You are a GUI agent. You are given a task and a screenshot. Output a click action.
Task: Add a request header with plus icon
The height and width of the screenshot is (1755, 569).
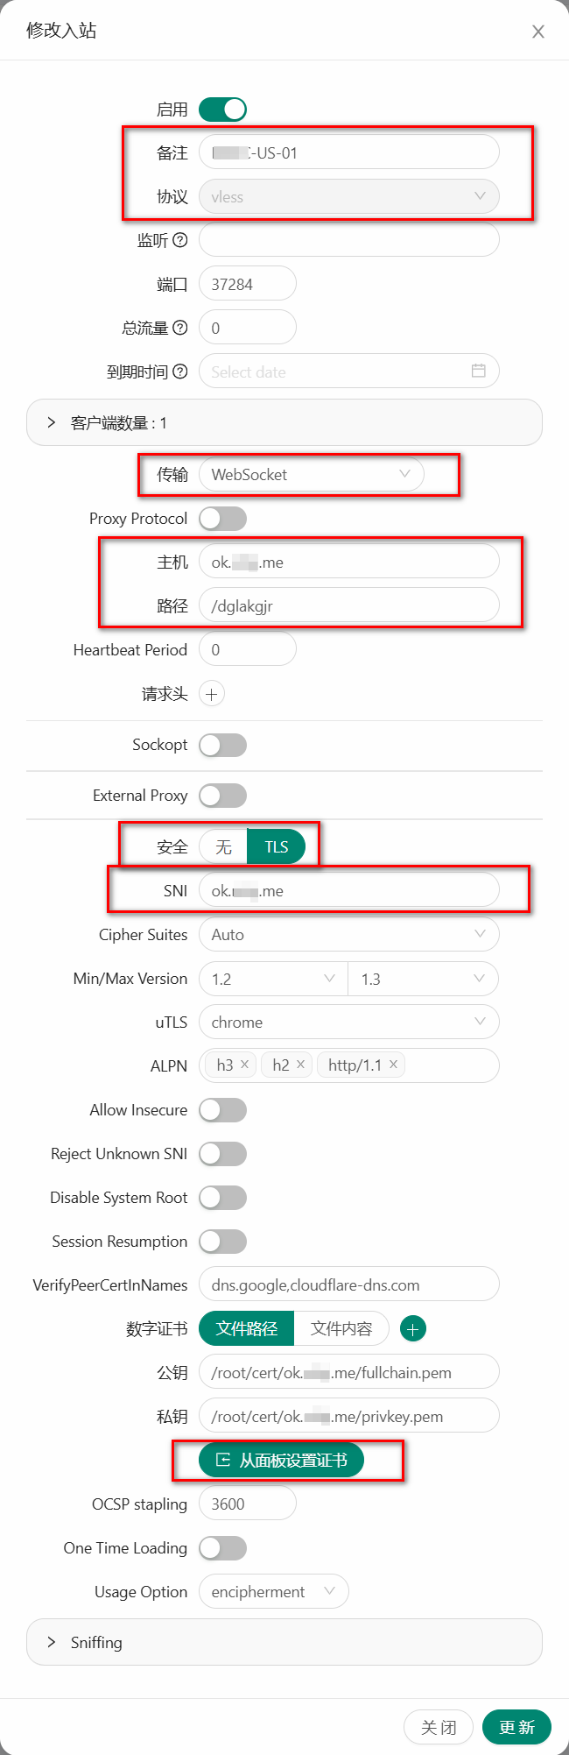[x=211, y=694]
